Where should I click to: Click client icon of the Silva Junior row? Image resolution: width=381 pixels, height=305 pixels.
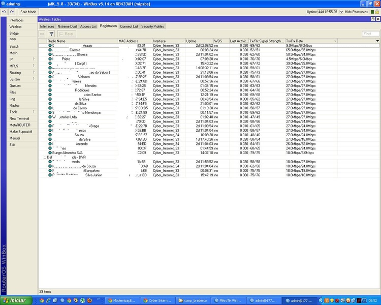50,175
